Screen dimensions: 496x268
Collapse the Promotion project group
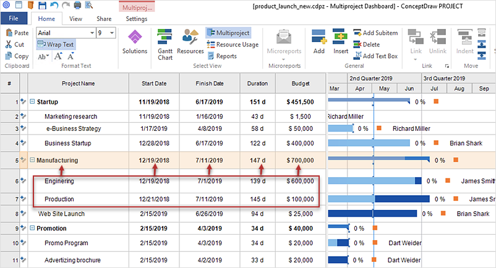[x=32, y=228]
